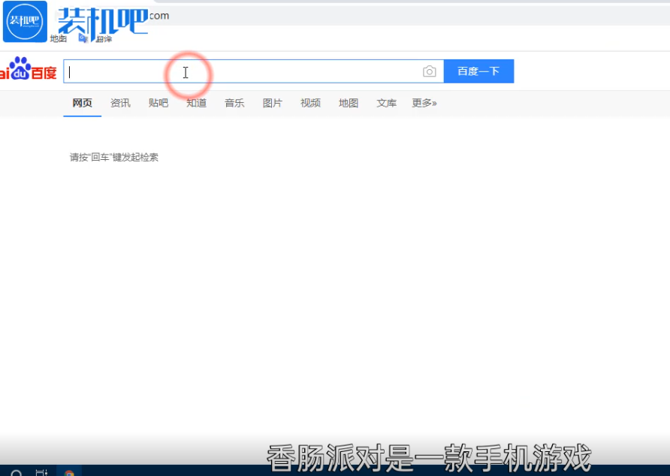Expand the 更多» options
The image size is (670, 476).
tap(424, 103)
